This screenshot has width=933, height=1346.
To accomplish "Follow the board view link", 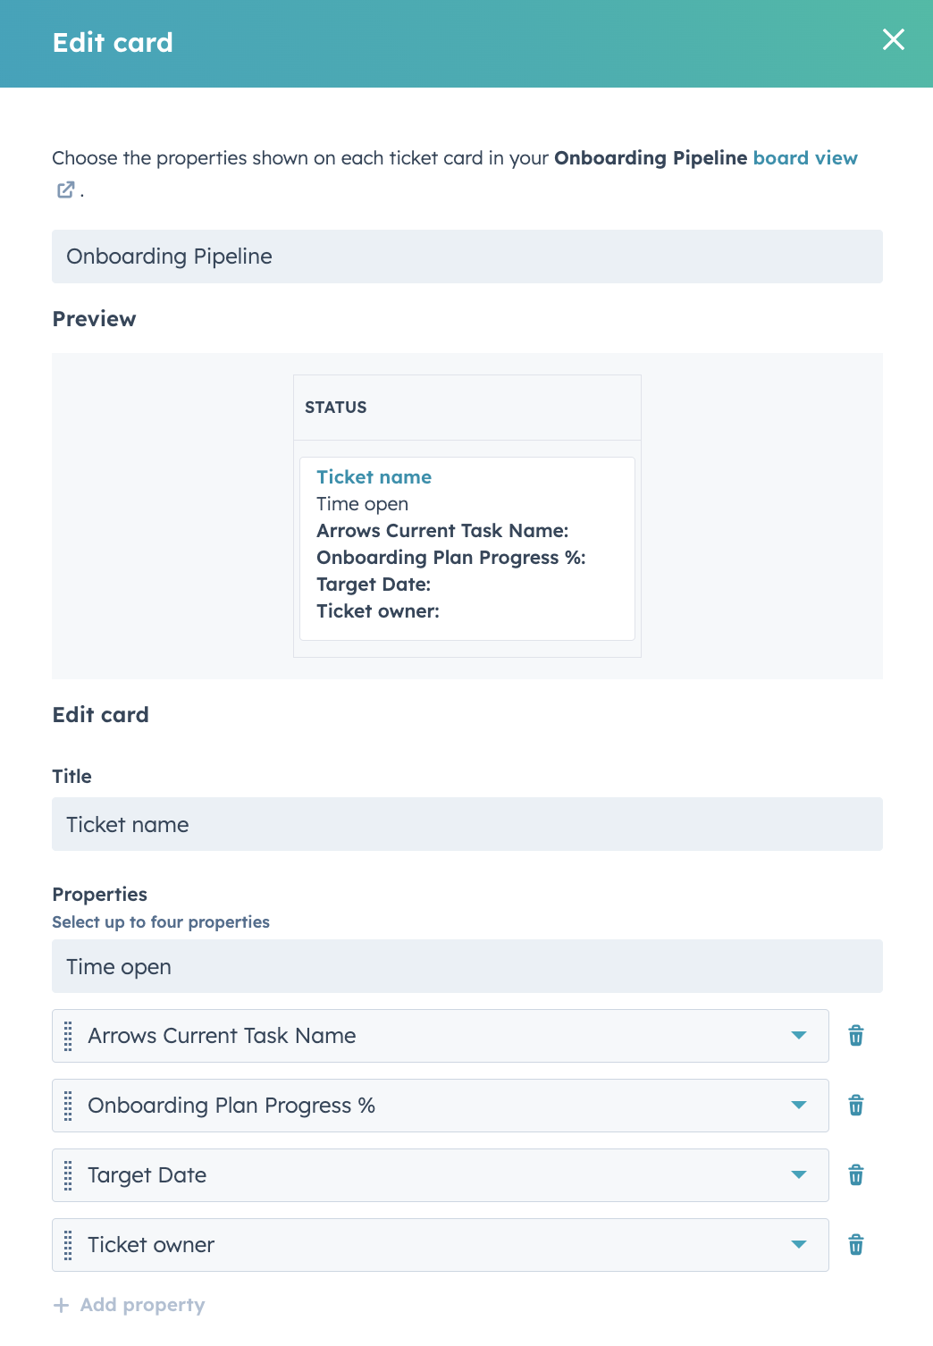I will point(805,158).
